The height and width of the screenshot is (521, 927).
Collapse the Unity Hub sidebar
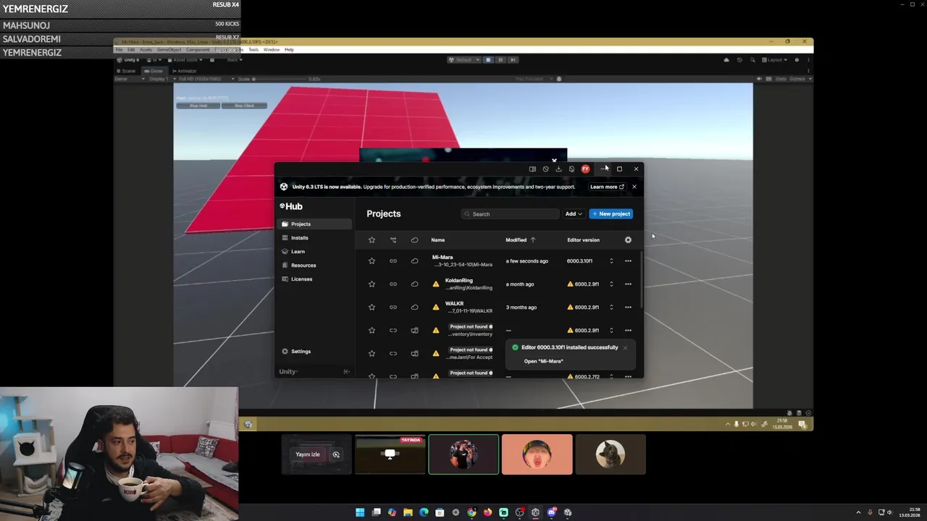point(346,372)
